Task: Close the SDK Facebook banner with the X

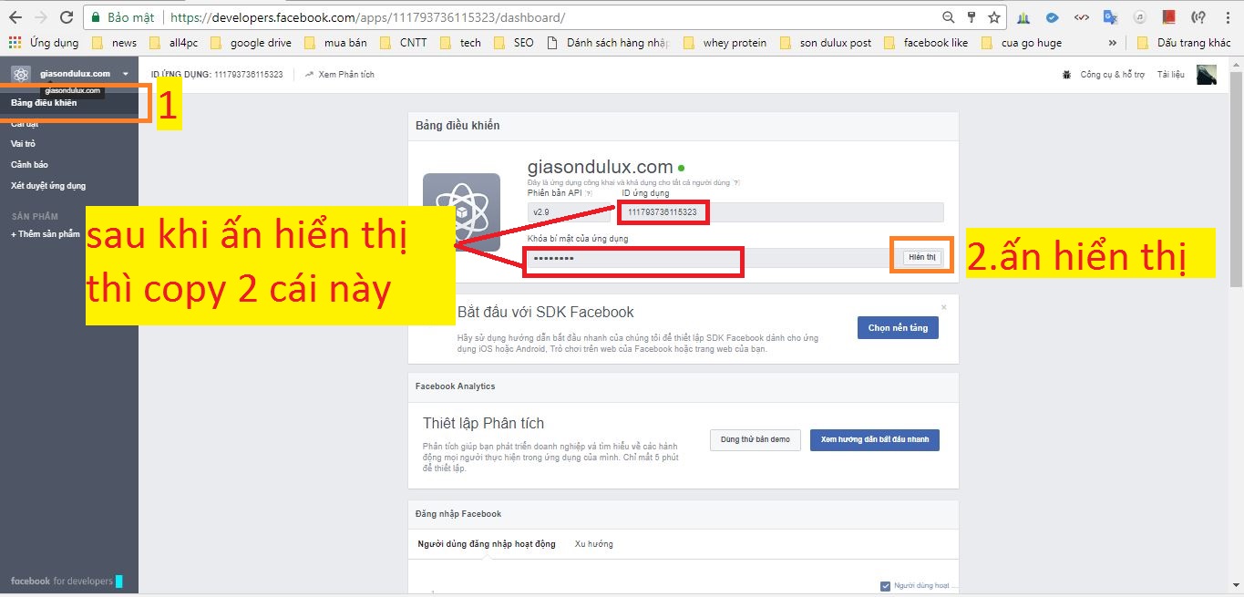Action: point(944,307)
